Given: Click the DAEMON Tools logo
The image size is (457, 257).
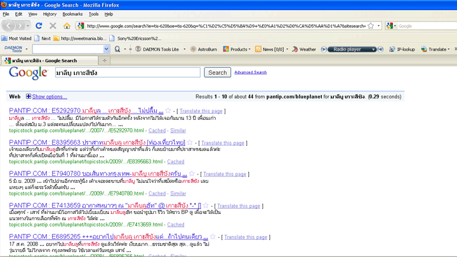Looking at the screenshot, I should (13, 49).
